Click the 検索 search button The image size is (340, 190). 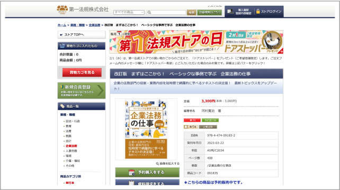[192, 12]
